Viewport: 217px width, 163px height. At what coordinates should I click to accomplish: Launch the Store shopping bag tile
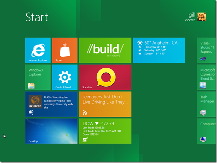click(64, 50)
